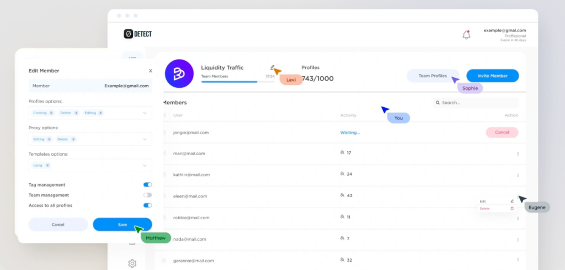Enable the Team management toggle
The height and width of the screenshot is (270, 565).
pos(148,195)
